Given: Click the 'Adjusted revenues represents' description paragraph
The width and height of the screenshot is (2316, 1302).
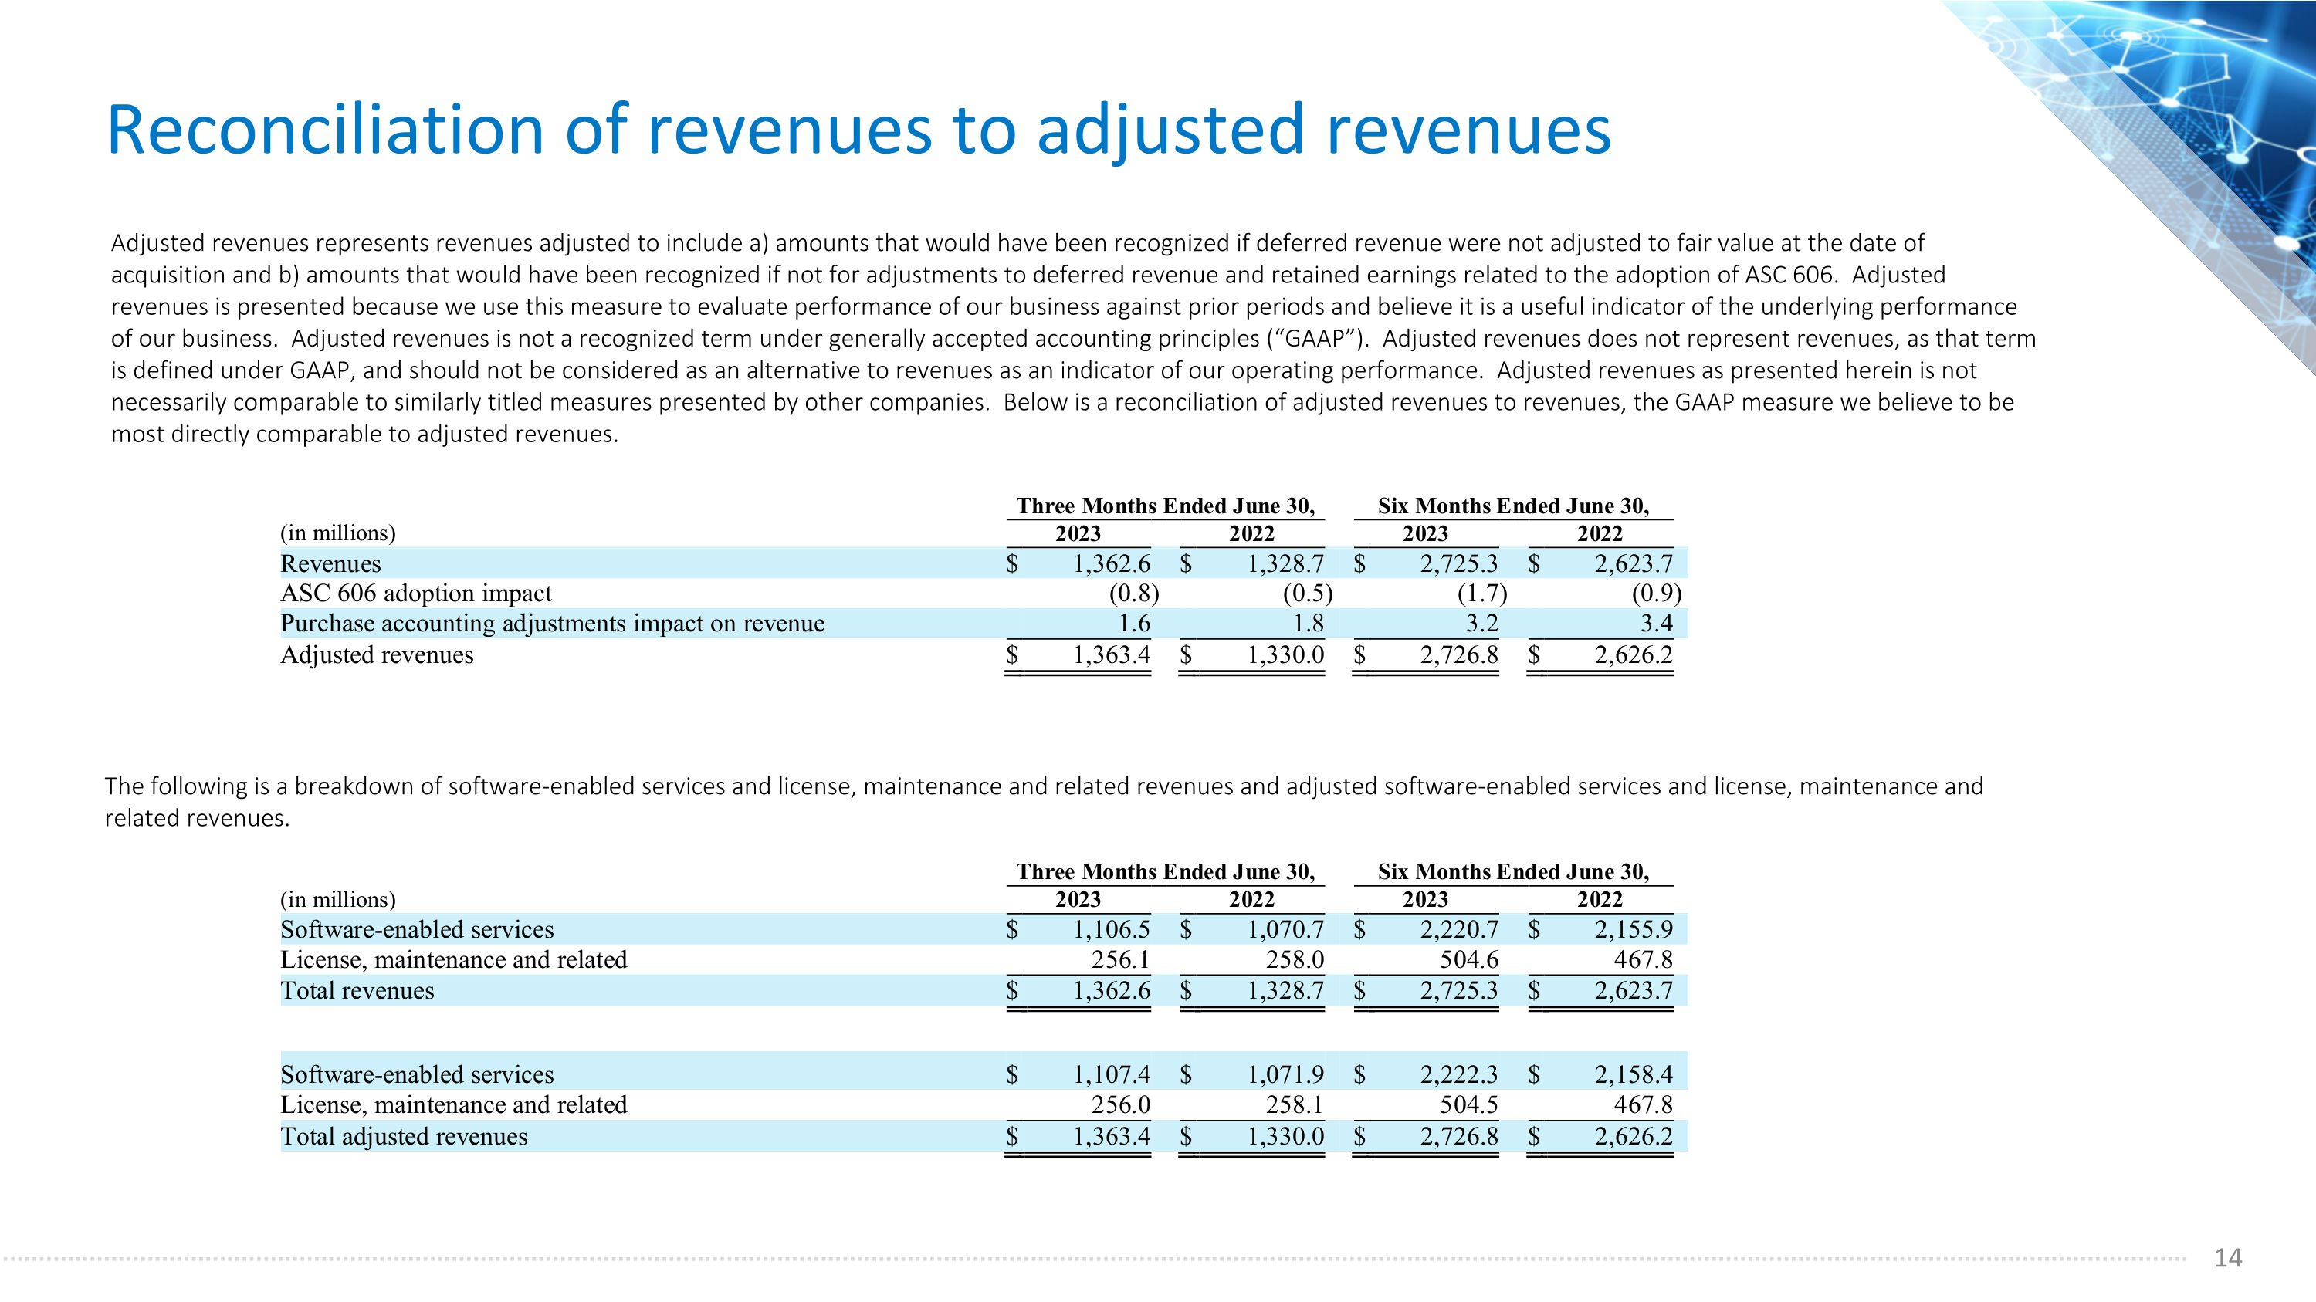Looking at the screenshot, I should [x=1070, y=338].
